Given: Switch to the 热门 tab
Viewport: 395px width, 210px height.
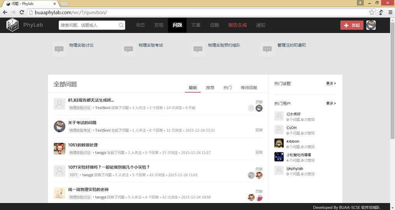Looking at the screenshot, I should [227, 88].
